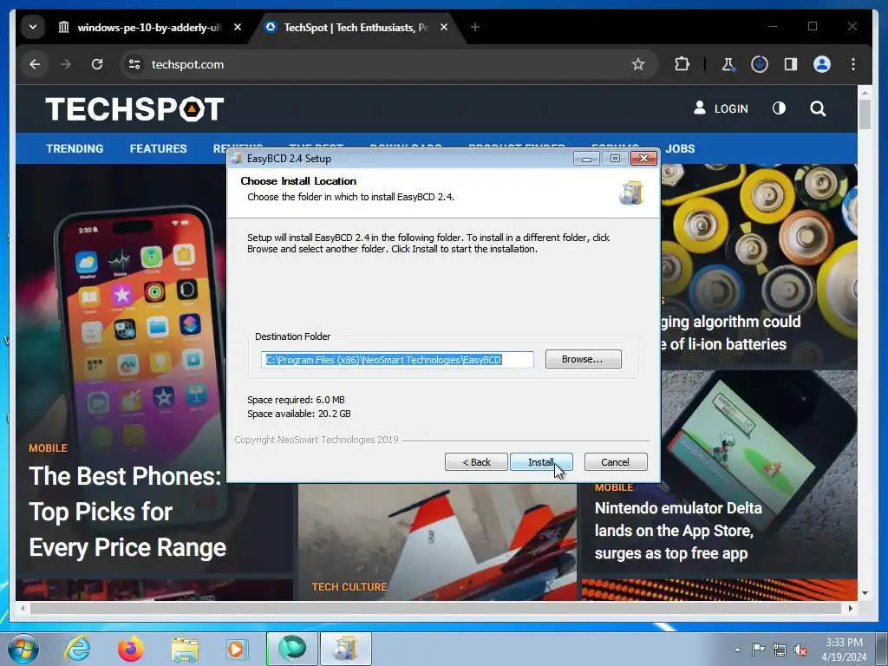888x666 pixels.
Task: Bookmark this page with the star icon
Action: click(x=638, y=64)
